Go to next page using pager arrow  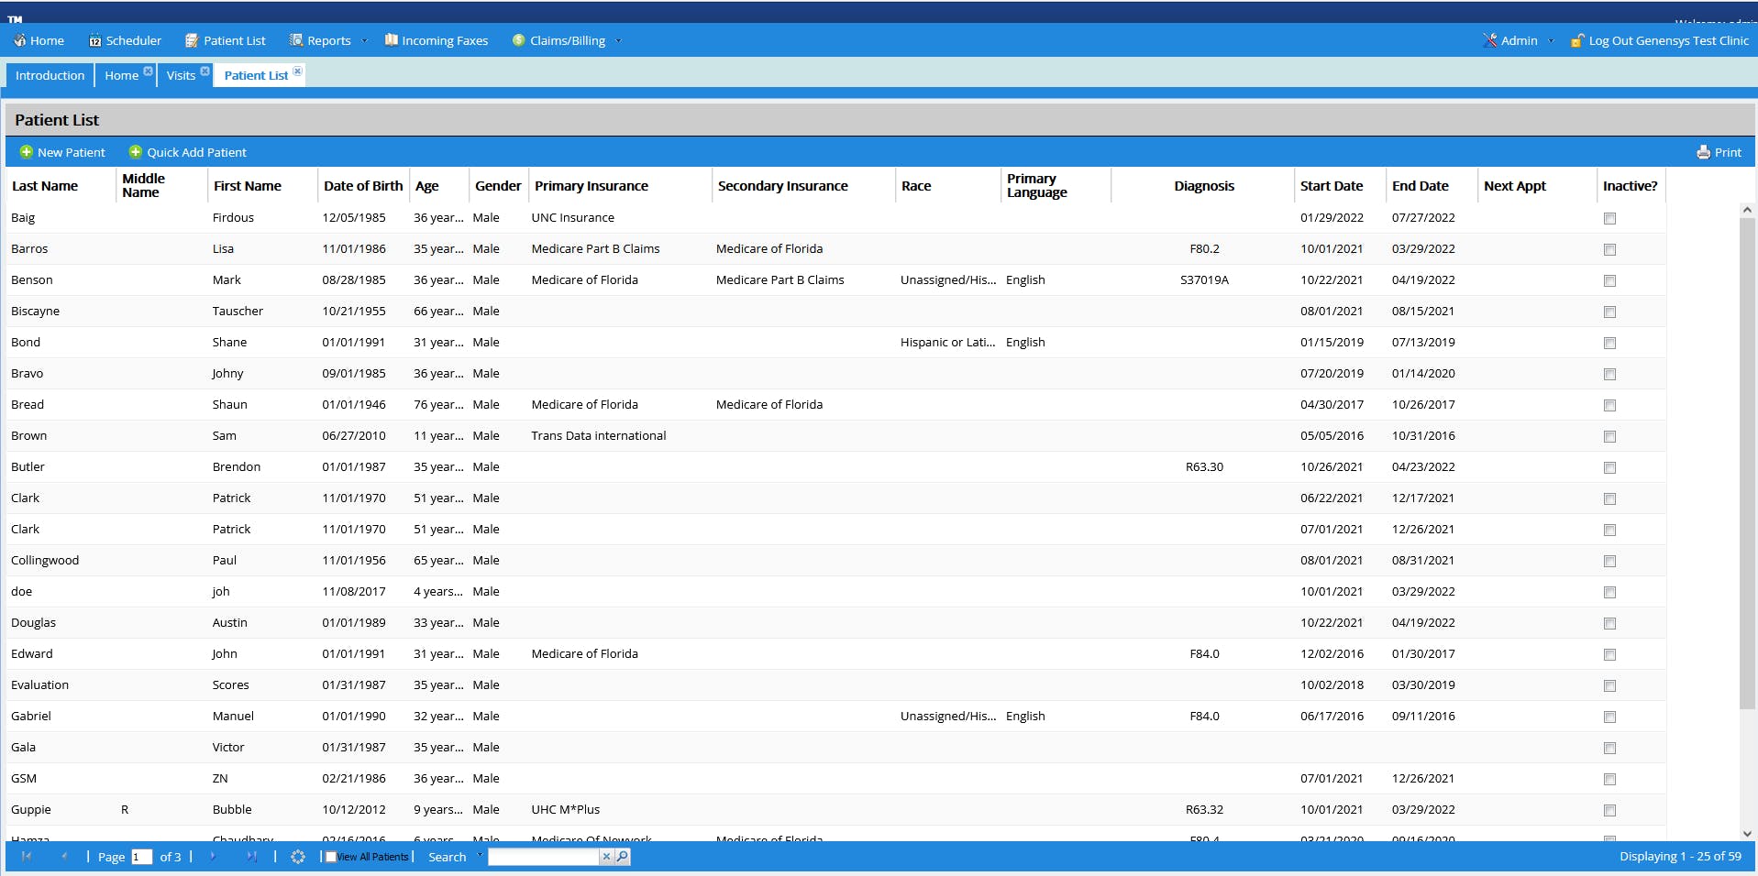coord(213,857)
